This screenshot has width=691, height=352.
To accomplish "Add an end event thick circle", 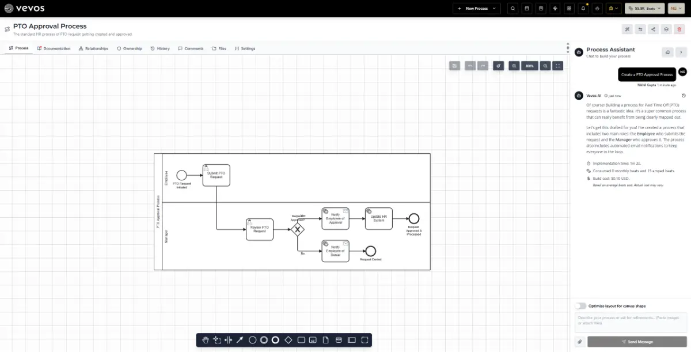I will point(276,340).
